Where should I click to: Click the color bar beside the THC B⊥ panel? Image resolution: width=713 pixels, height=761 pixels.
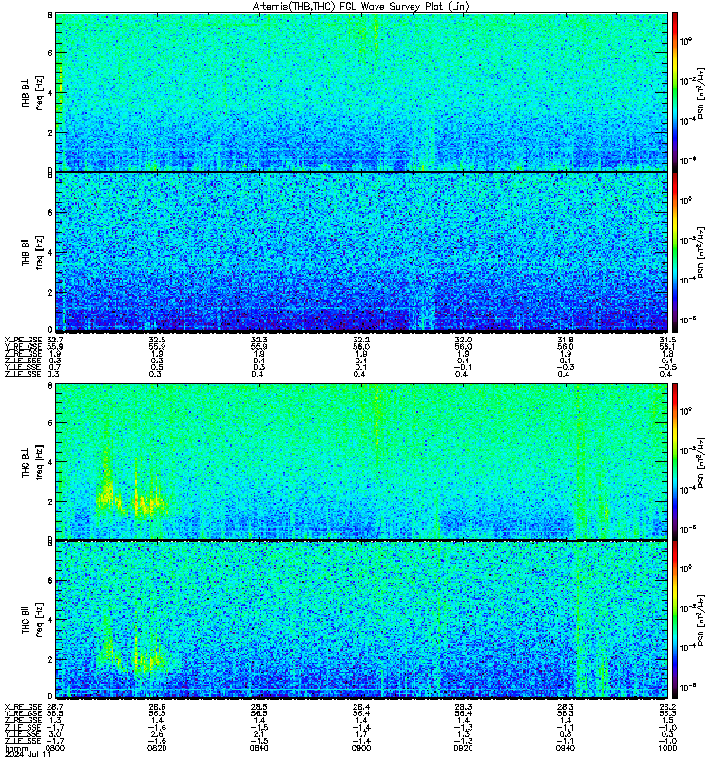(675, 462)
